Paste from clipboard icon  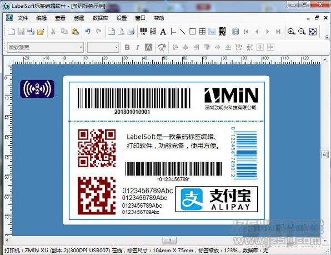pyautogui.click(x=75, y=32)
